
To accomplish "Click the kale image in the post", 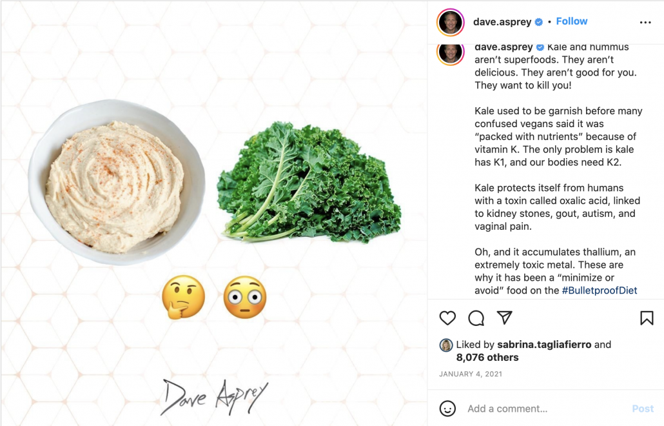I will tap(309, 181).
